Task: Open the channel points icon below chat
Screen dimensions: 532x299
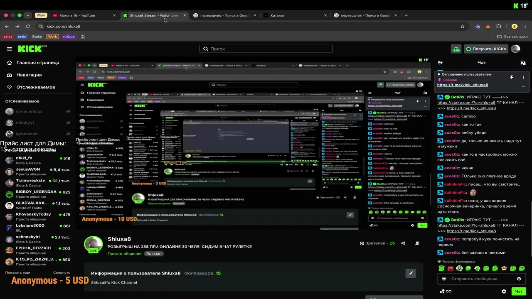Action: click(x=446, y=292)
